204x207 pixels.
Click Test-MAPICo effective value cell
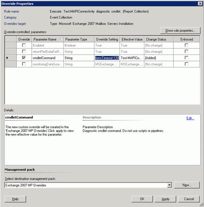132,58
